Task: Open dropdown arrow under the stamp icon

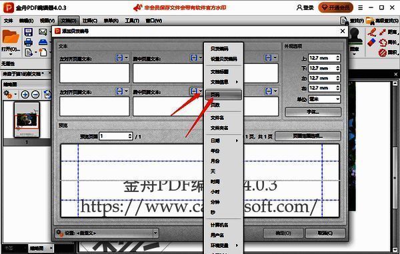Action: (x=354, y=54)
